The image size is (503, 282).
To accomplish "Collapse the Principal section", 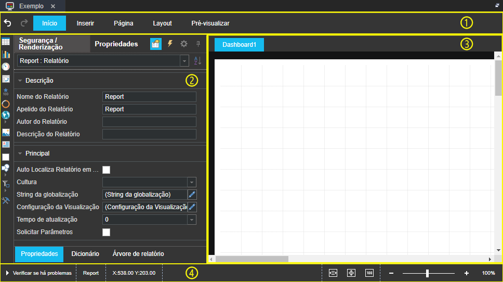I will click(20, 153).
